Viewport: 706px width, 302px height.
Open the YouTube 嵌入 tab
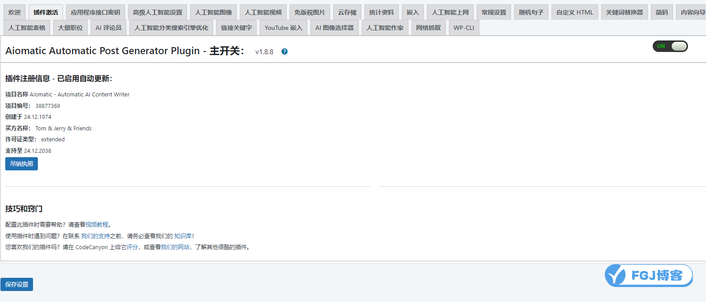283,28
